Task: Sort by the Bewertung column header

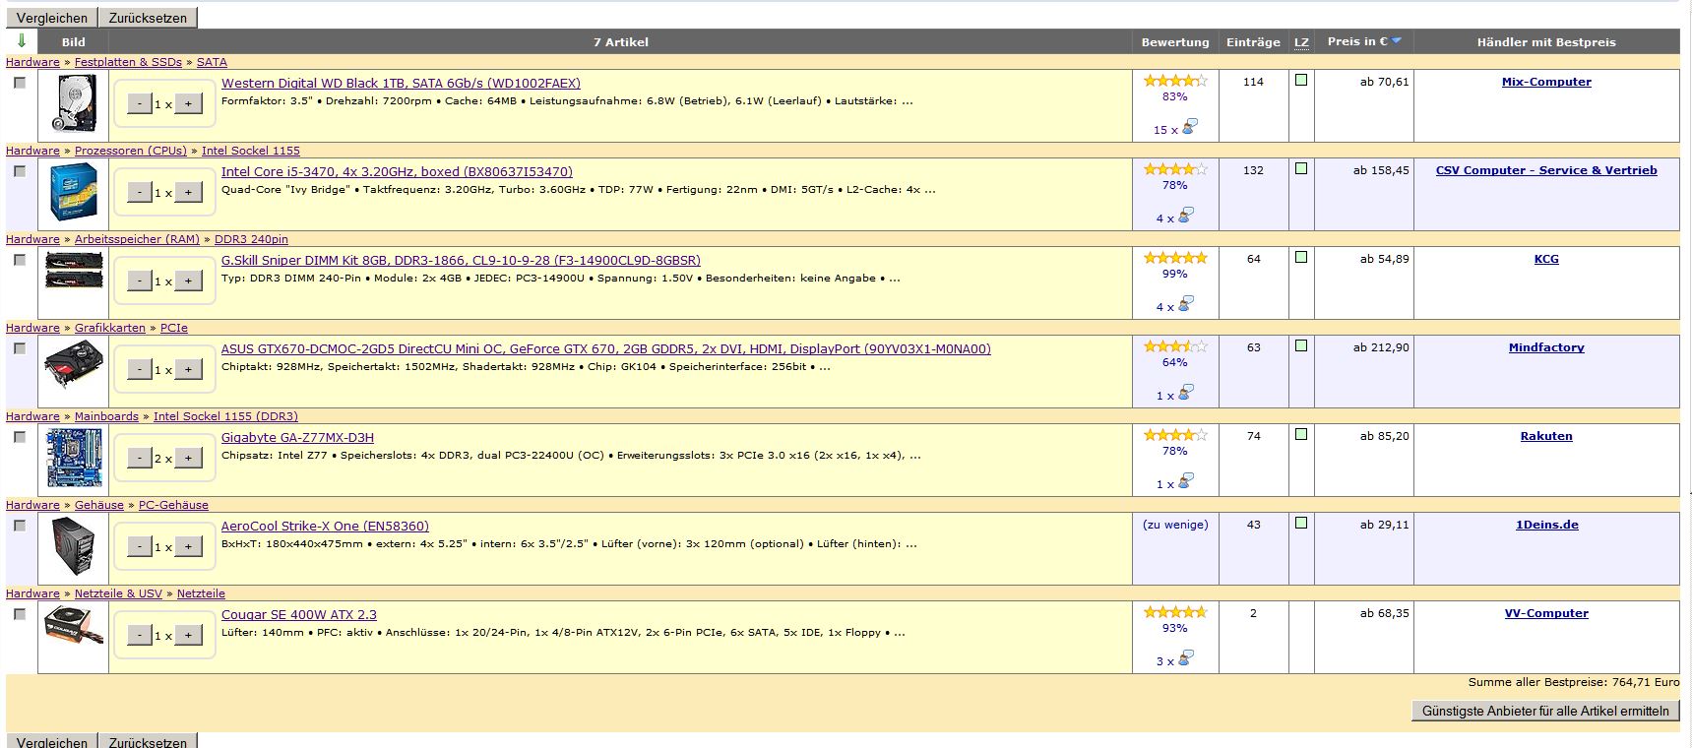Action: pyautogui.click(x=1175, y=42)
